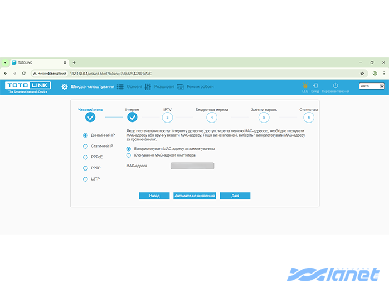Click the Вихід logout icon
The width and height of the screenshot is (389, 292).
[315, 86]
